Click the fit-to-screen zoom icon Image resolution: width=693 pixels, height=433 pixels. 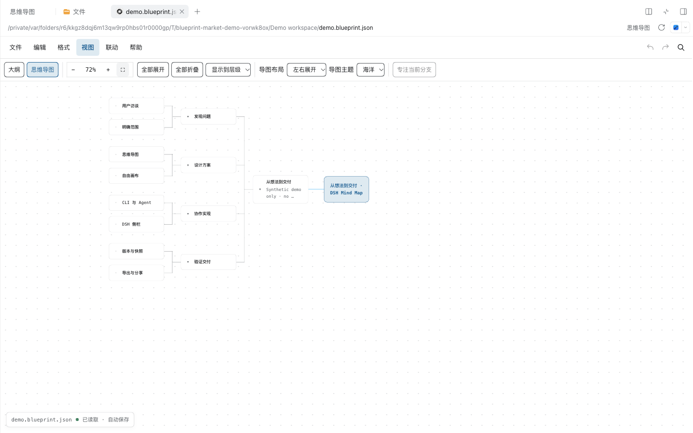(123, 70)
